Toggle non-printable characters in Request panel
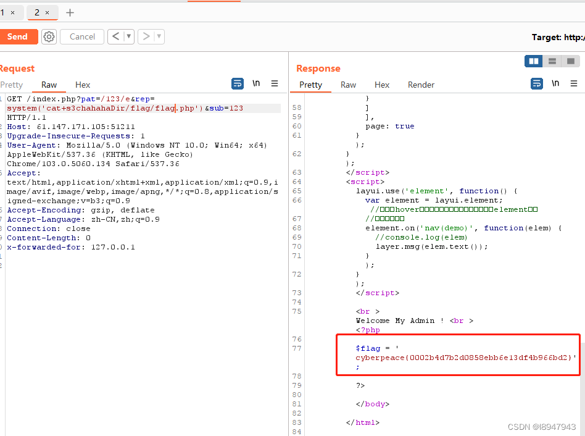This screenshot has height=436, width=585. (x=256, y=83)
